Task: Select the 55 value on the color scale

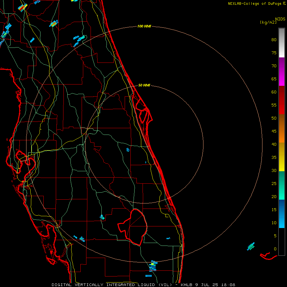Action: [274, 105]
